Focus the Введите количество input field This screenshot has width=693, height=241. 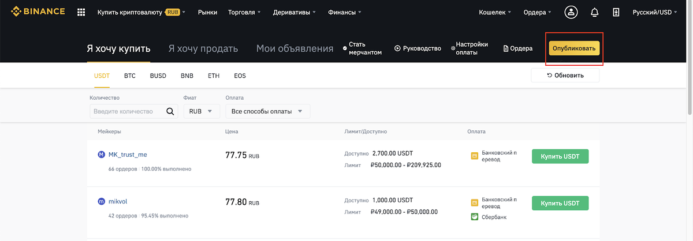tap(127, 111)
